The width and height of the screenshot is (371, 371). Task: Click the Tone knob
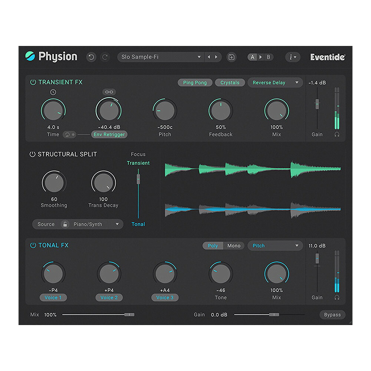point(221,274)
